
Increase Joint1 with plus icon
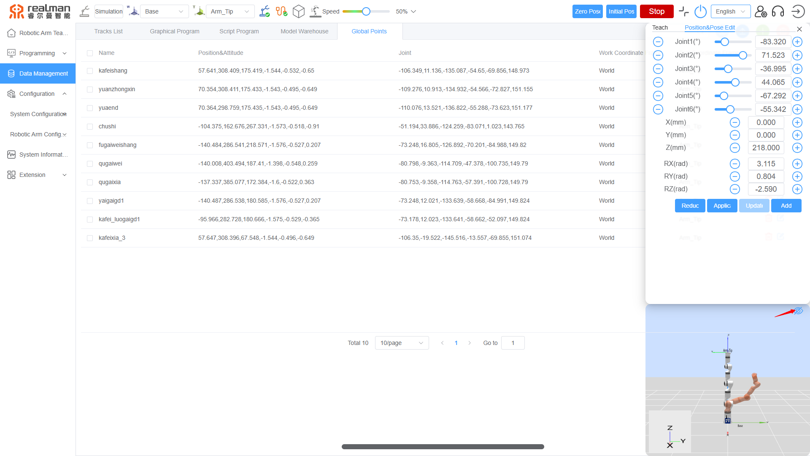click(x=797, y=42)
